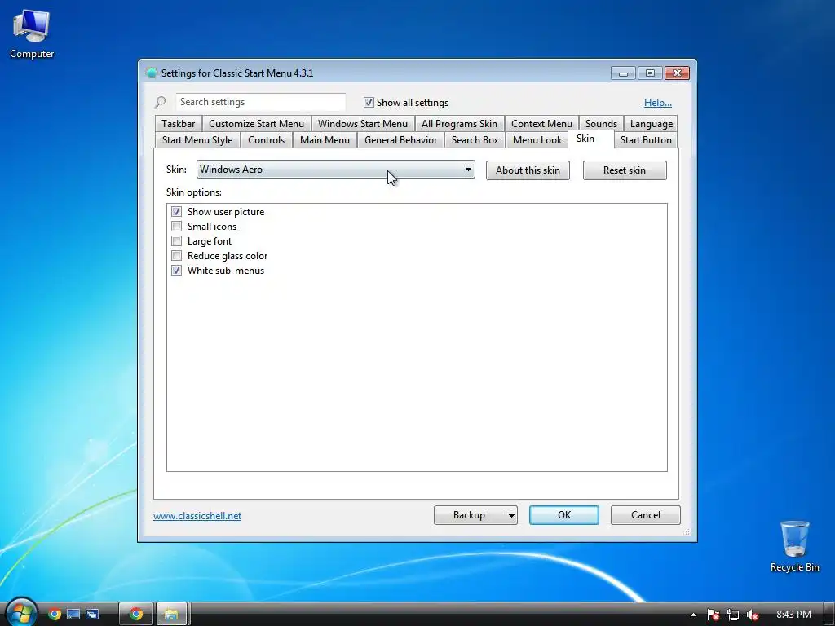Toggle the Show all settings checkbox
The height and width of the screenshot is (626, 835).
(369, 102)
